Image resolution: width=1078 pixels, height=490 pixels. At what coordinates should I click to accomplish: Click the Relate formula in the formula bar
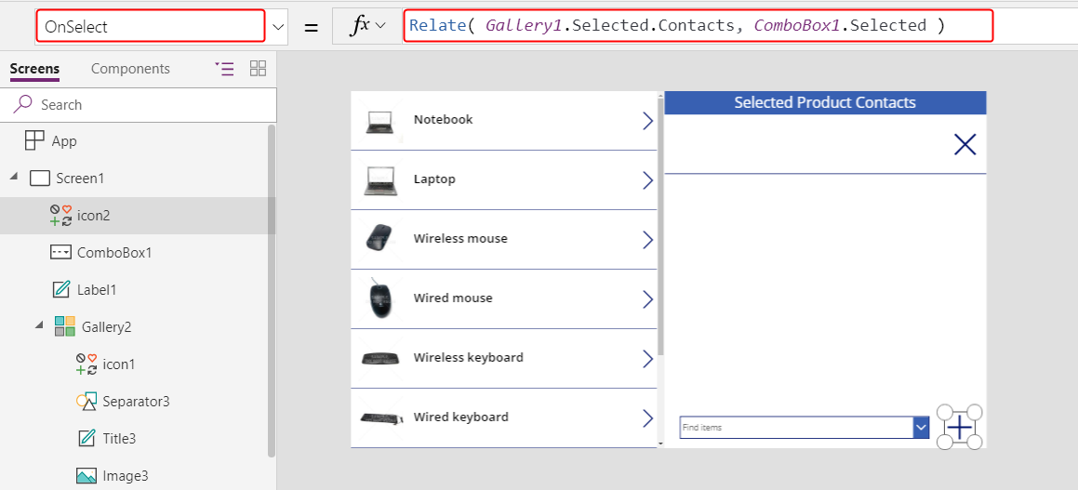click(677, 25)
